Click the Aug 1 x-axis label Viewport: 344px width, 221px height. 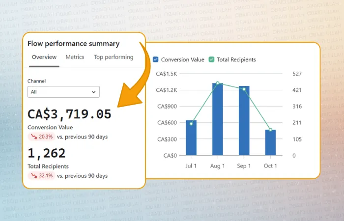[x=217, y=166]
